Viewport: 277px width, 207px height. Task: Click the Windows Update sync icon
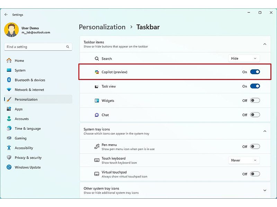(9, 167)
